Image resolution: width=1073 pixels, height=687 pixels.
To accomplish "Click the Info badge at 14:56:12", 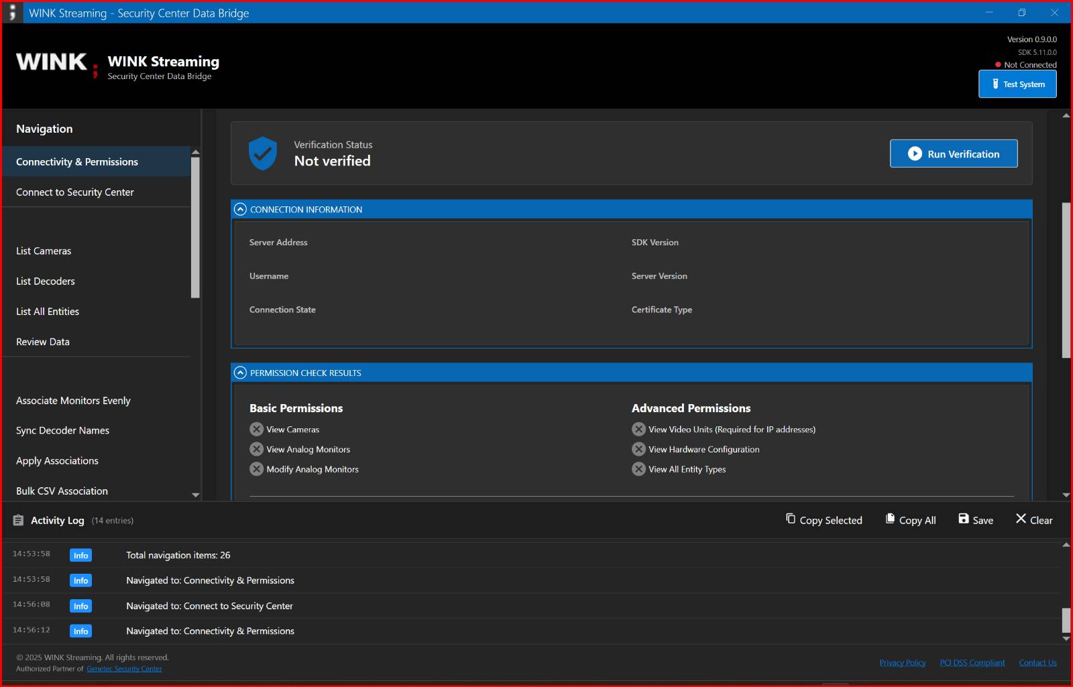I will 80,631.
